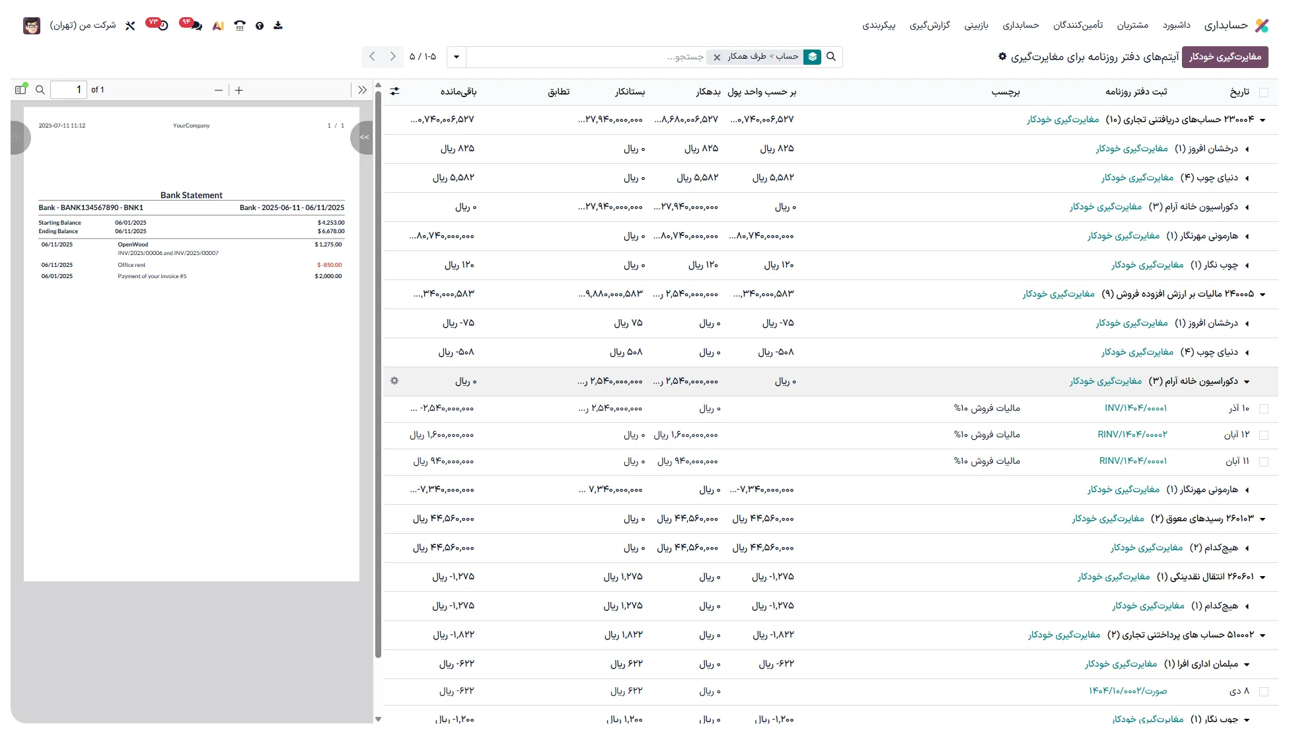
Task: Open the search options dropdown arrow
Action: tap(456, 57)
